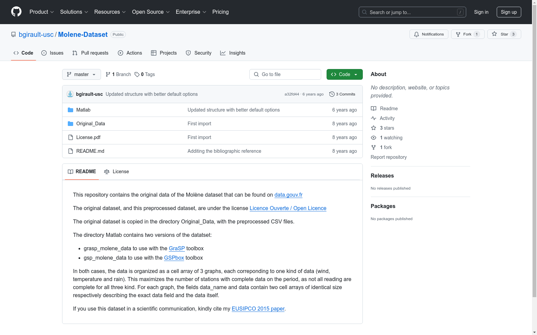Click the eye icon next to 1 watching
This screenshot has height=335, width=537.
374,138
